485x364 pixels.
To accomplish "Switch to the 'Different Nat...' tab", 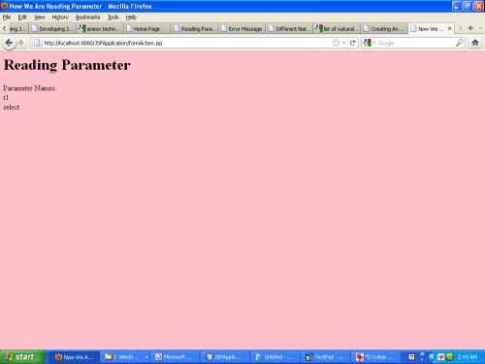I will click(x=290, y=29).
